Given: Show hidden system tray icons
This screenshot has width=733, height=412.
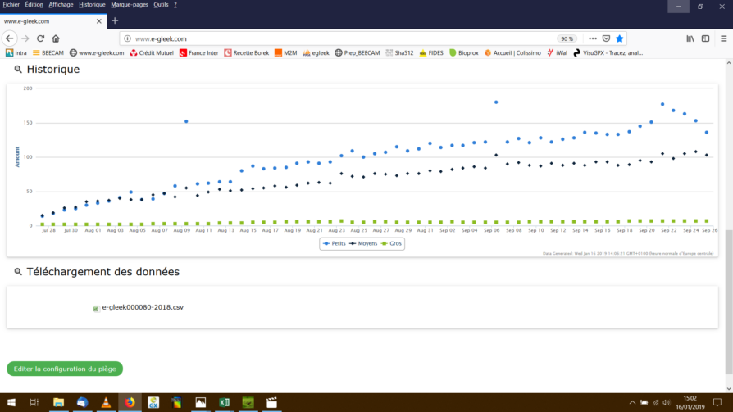Looking at the screenshot, I should (632, 403).
